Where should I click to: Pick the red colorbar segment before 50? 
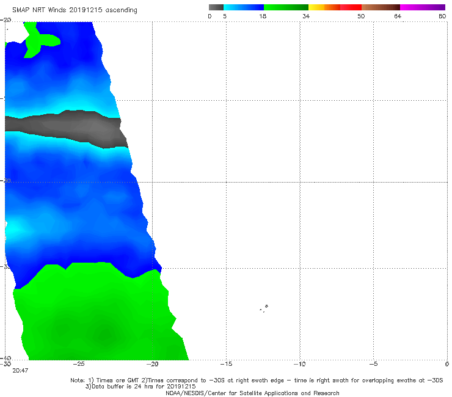(x=351, y=7)
